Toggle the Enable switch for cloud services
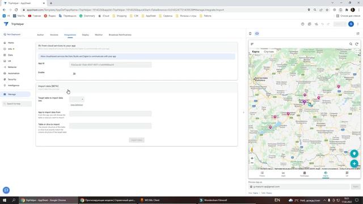The width and height of the screenshot is (363, 204). pyautogui.click(x=74, y=74)
